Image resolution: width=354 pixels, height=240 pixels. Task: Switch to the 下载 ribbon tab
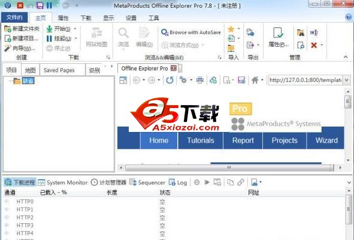click(86, 18)
